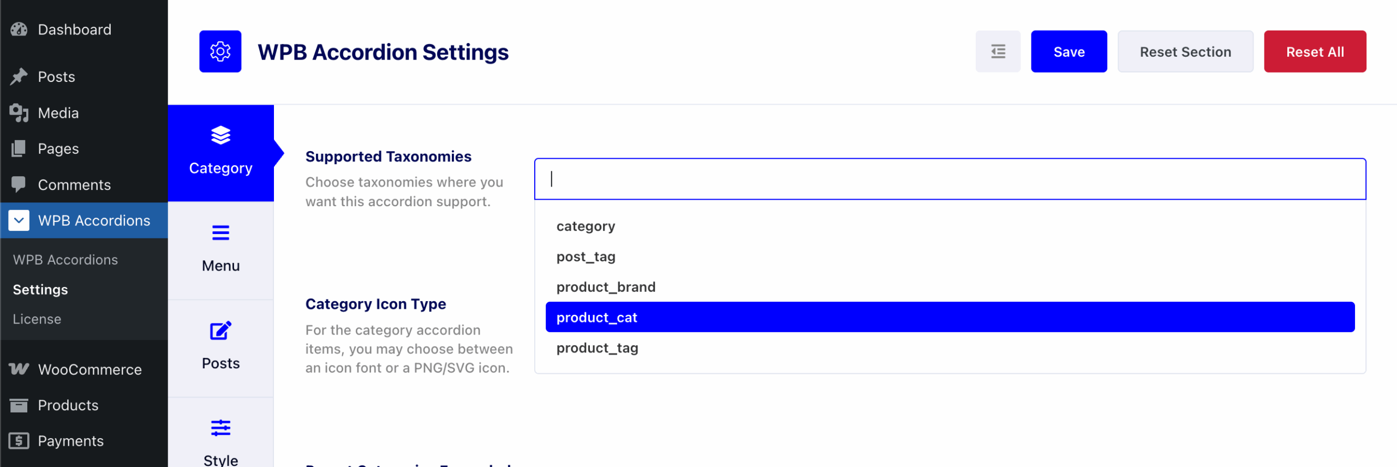Click the Menu hamburger icon in settings sidebar
1397x467 pixels.
click(x=220, y=233)
